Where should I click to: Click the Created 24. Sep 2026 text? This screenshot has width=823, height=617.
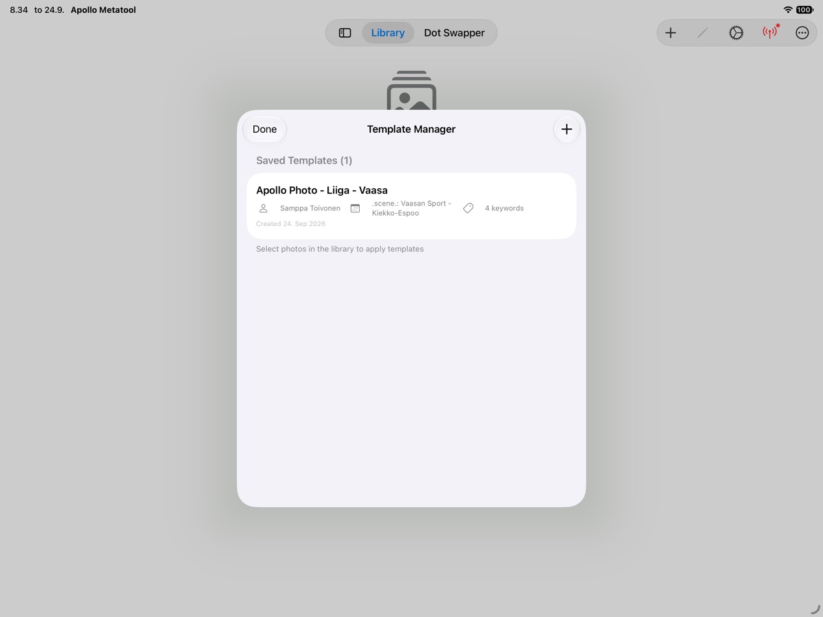(x=291, y=224)
